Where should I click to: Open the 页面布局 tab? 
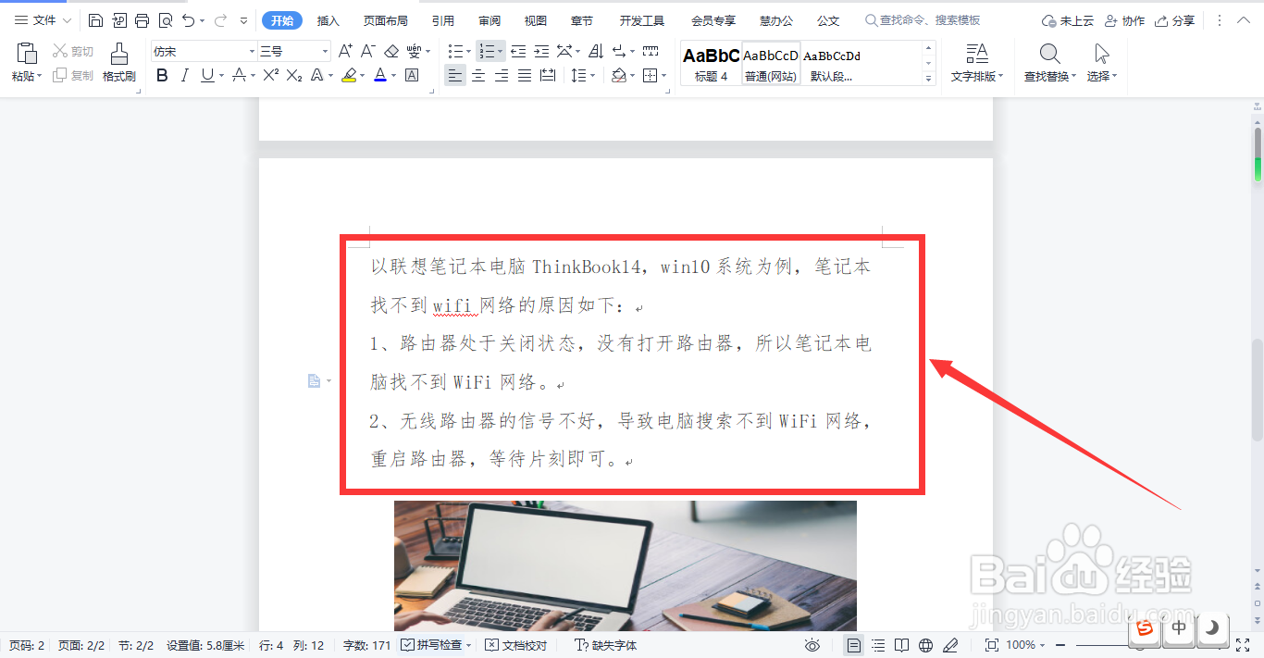[386, 20]
